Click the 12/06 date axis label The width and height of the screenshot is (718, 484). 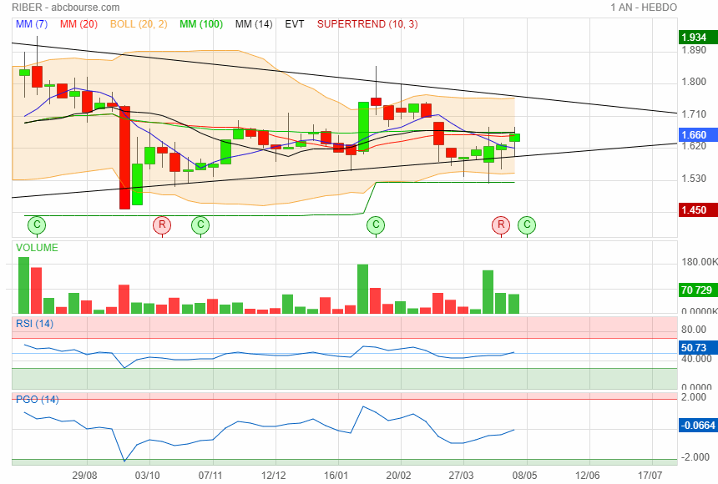click(588, 476)
